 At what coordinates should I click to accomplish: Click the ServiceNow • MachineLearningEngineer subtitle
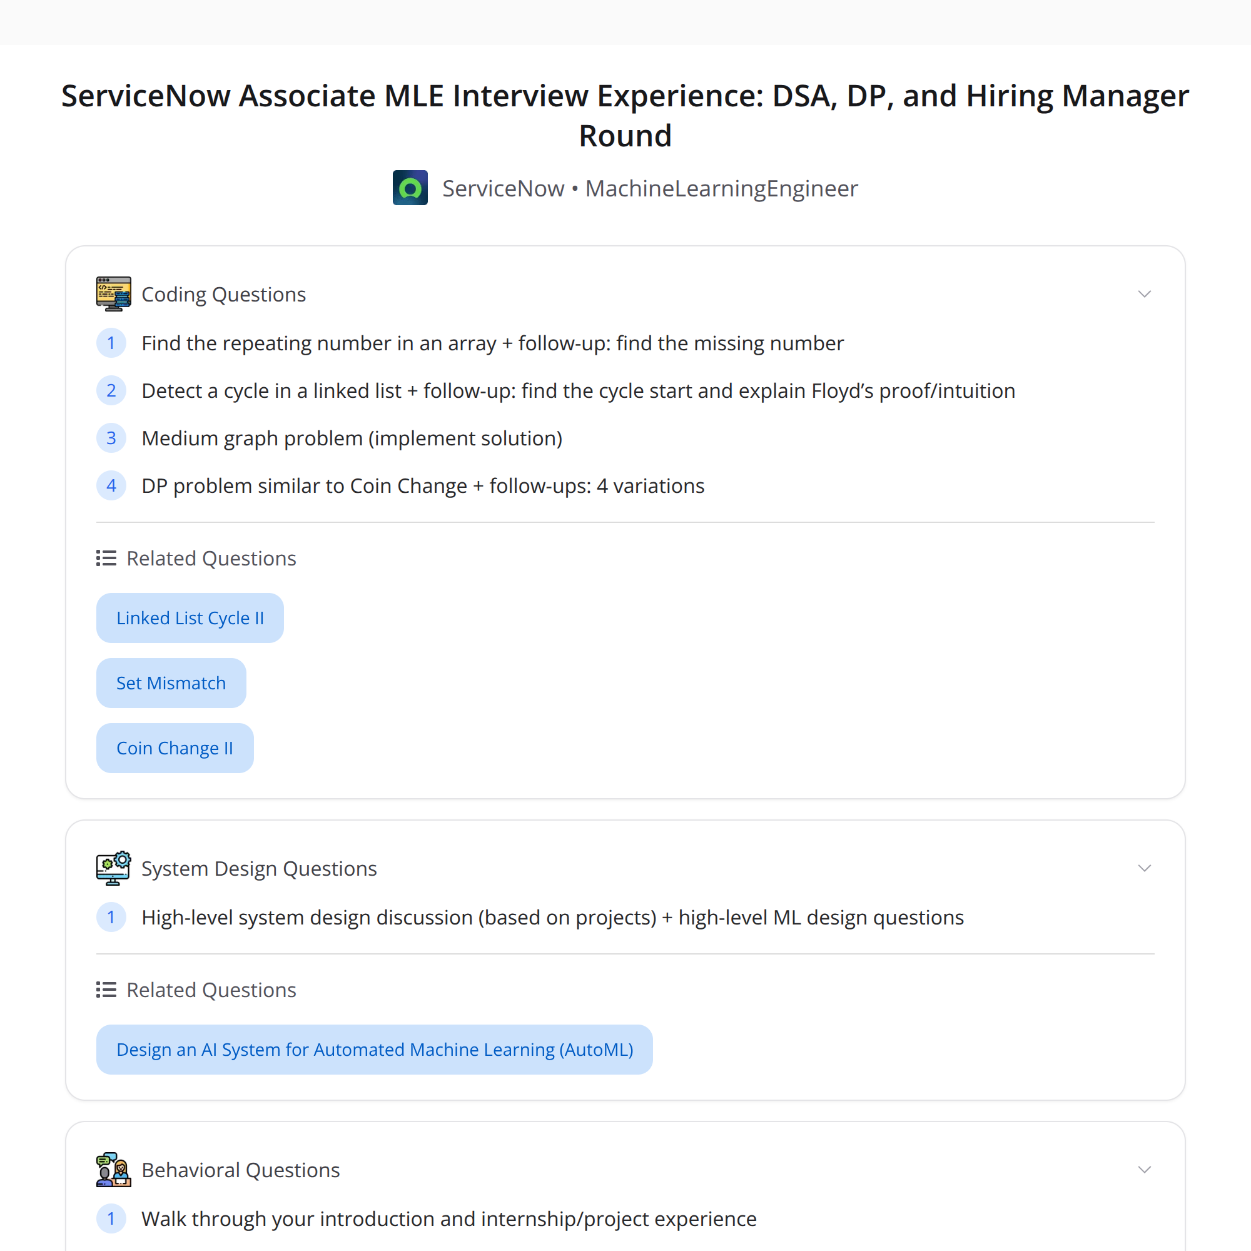click(650, 188)
